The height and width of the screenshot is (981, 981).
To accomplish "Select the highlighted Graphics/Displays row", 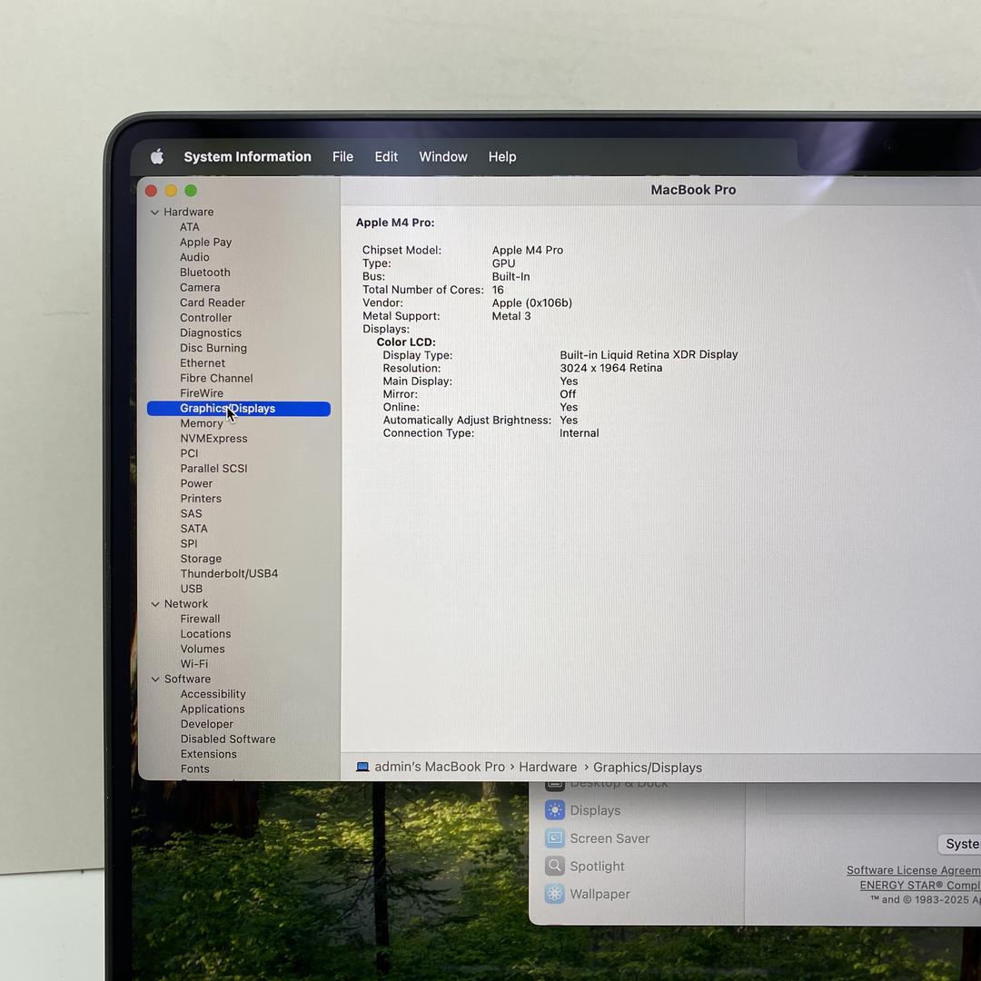I will point(238,409).
